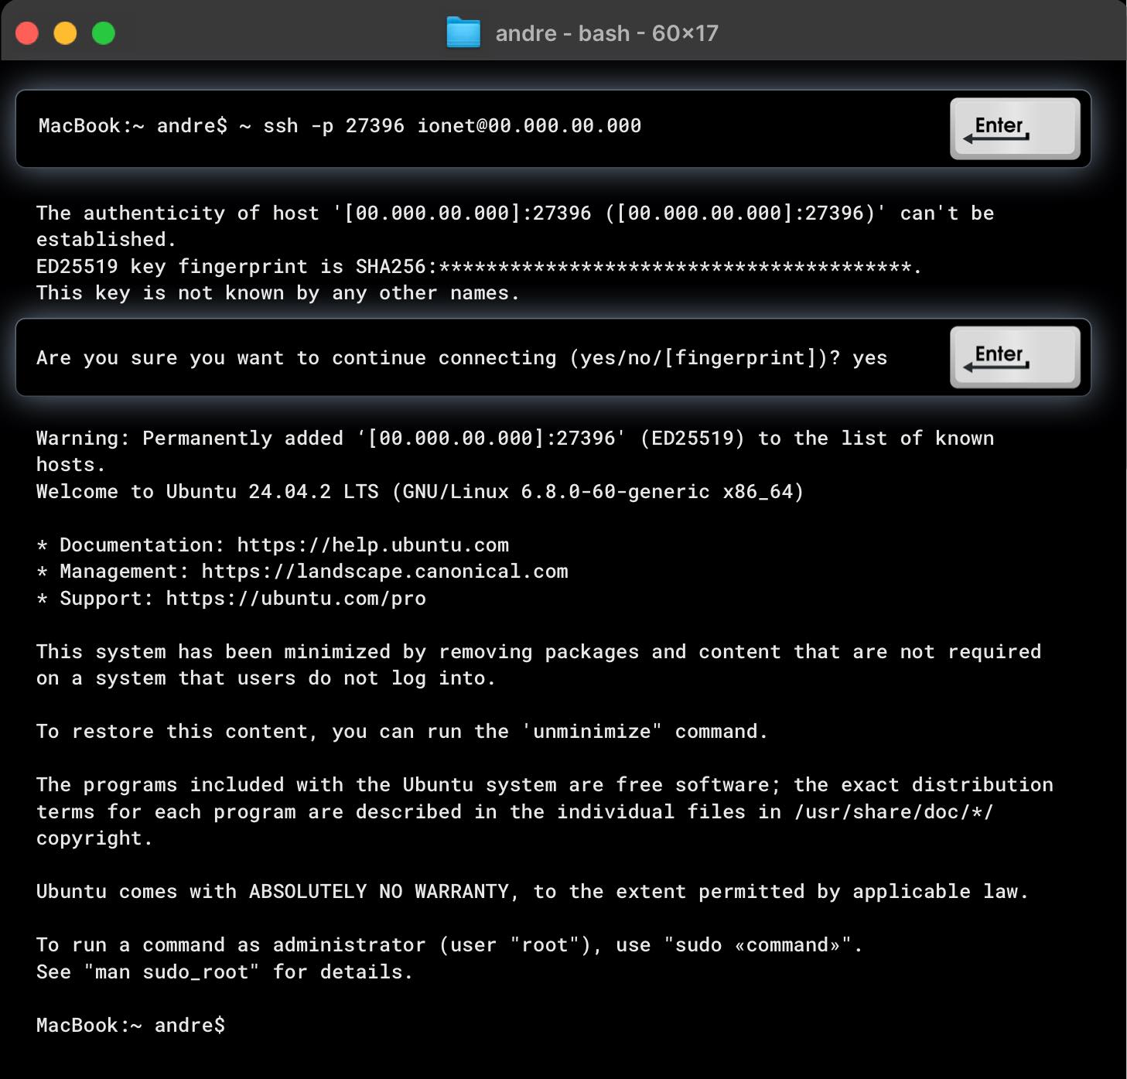Click the final 'MacBook:~ andre$' prompt

click(x=131, y=1026)
